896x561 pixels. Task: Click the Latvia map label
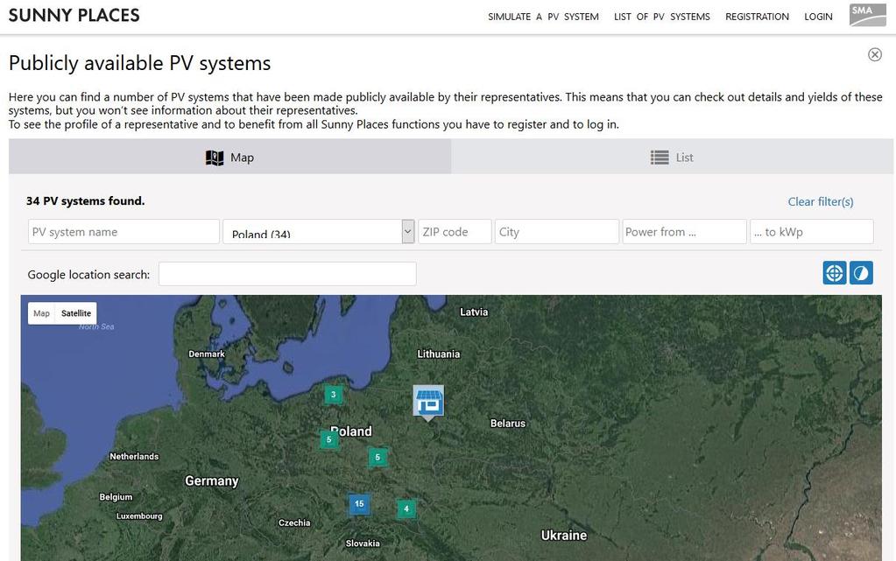(474, 312)
